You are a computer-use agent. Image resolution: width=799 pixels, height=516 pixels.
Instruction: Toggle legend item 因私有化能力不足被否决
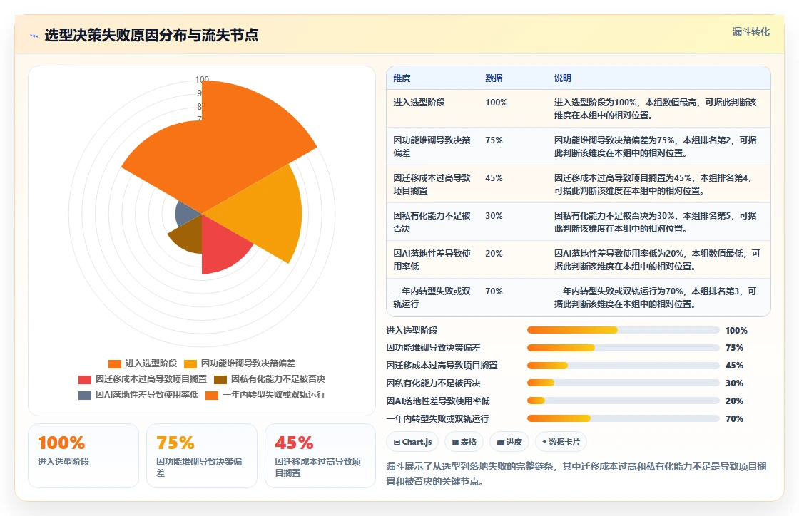[x=270, y=379]
